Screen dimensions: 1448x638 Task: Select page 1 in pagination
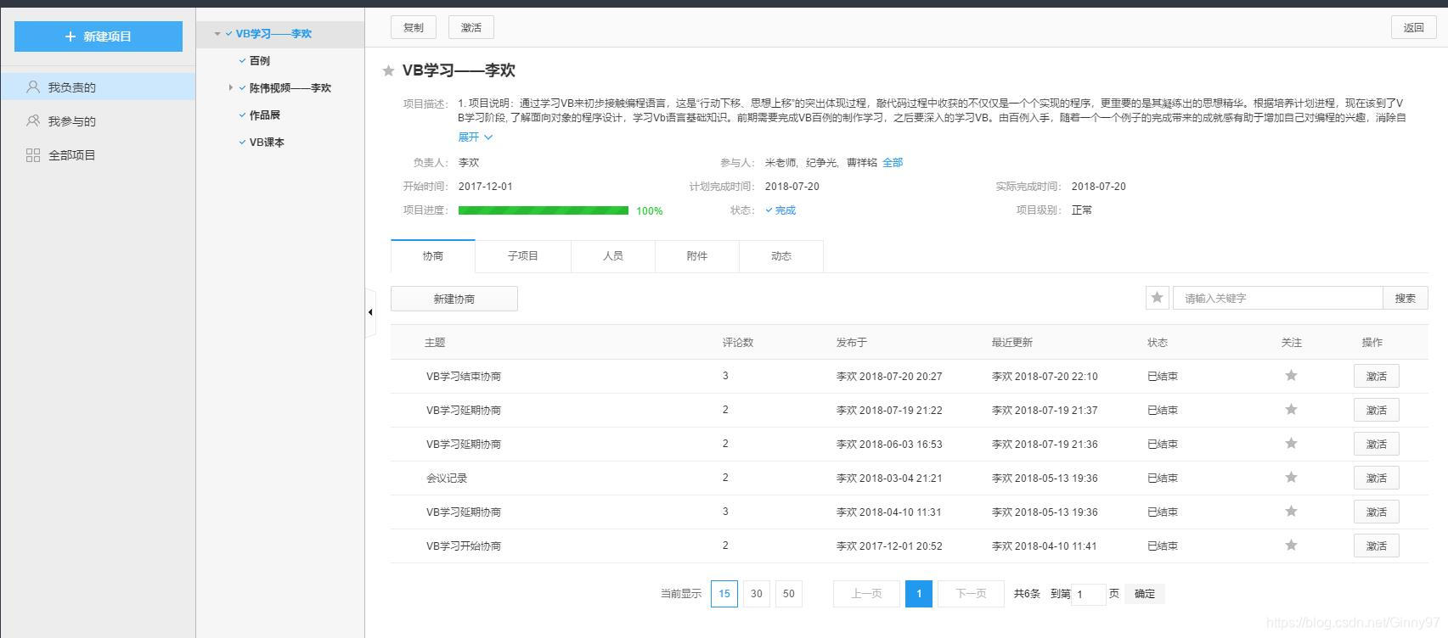(x=919, y=594)
